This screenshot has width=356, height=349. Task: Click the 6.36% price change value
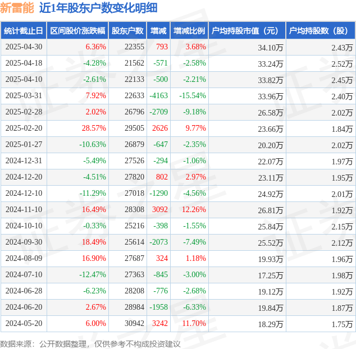pos(96,47)
